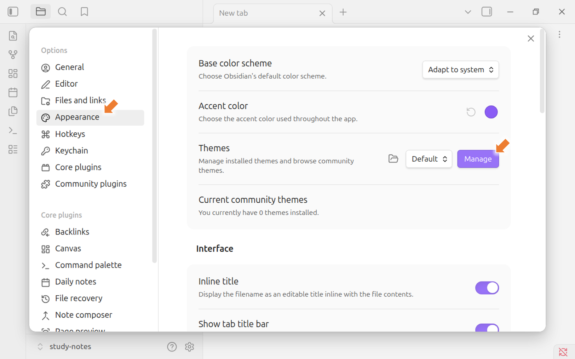575x359 pixels.
Task: Add a new tab with the plus icon
Action: pos(343,12)
